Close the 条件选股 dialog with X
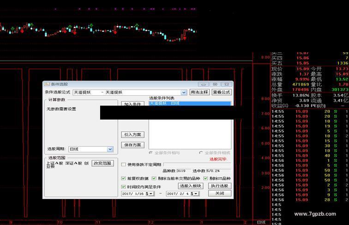 [x=227, y=84]
